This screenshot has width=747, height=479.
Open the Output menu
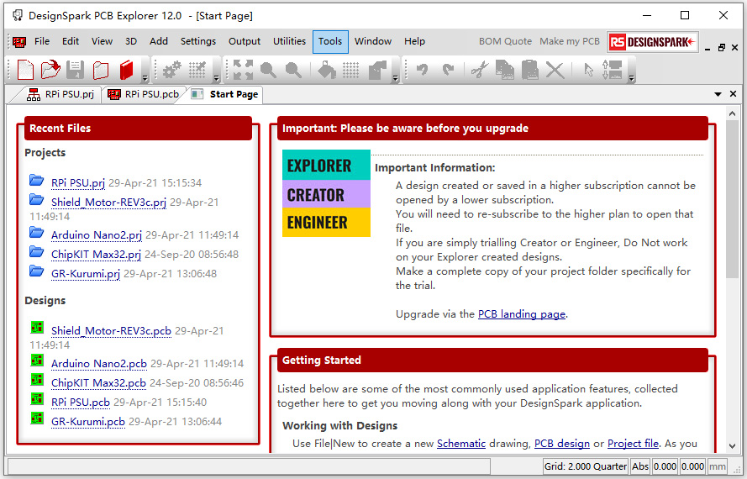pyautogui.click(x=245, y=41)
